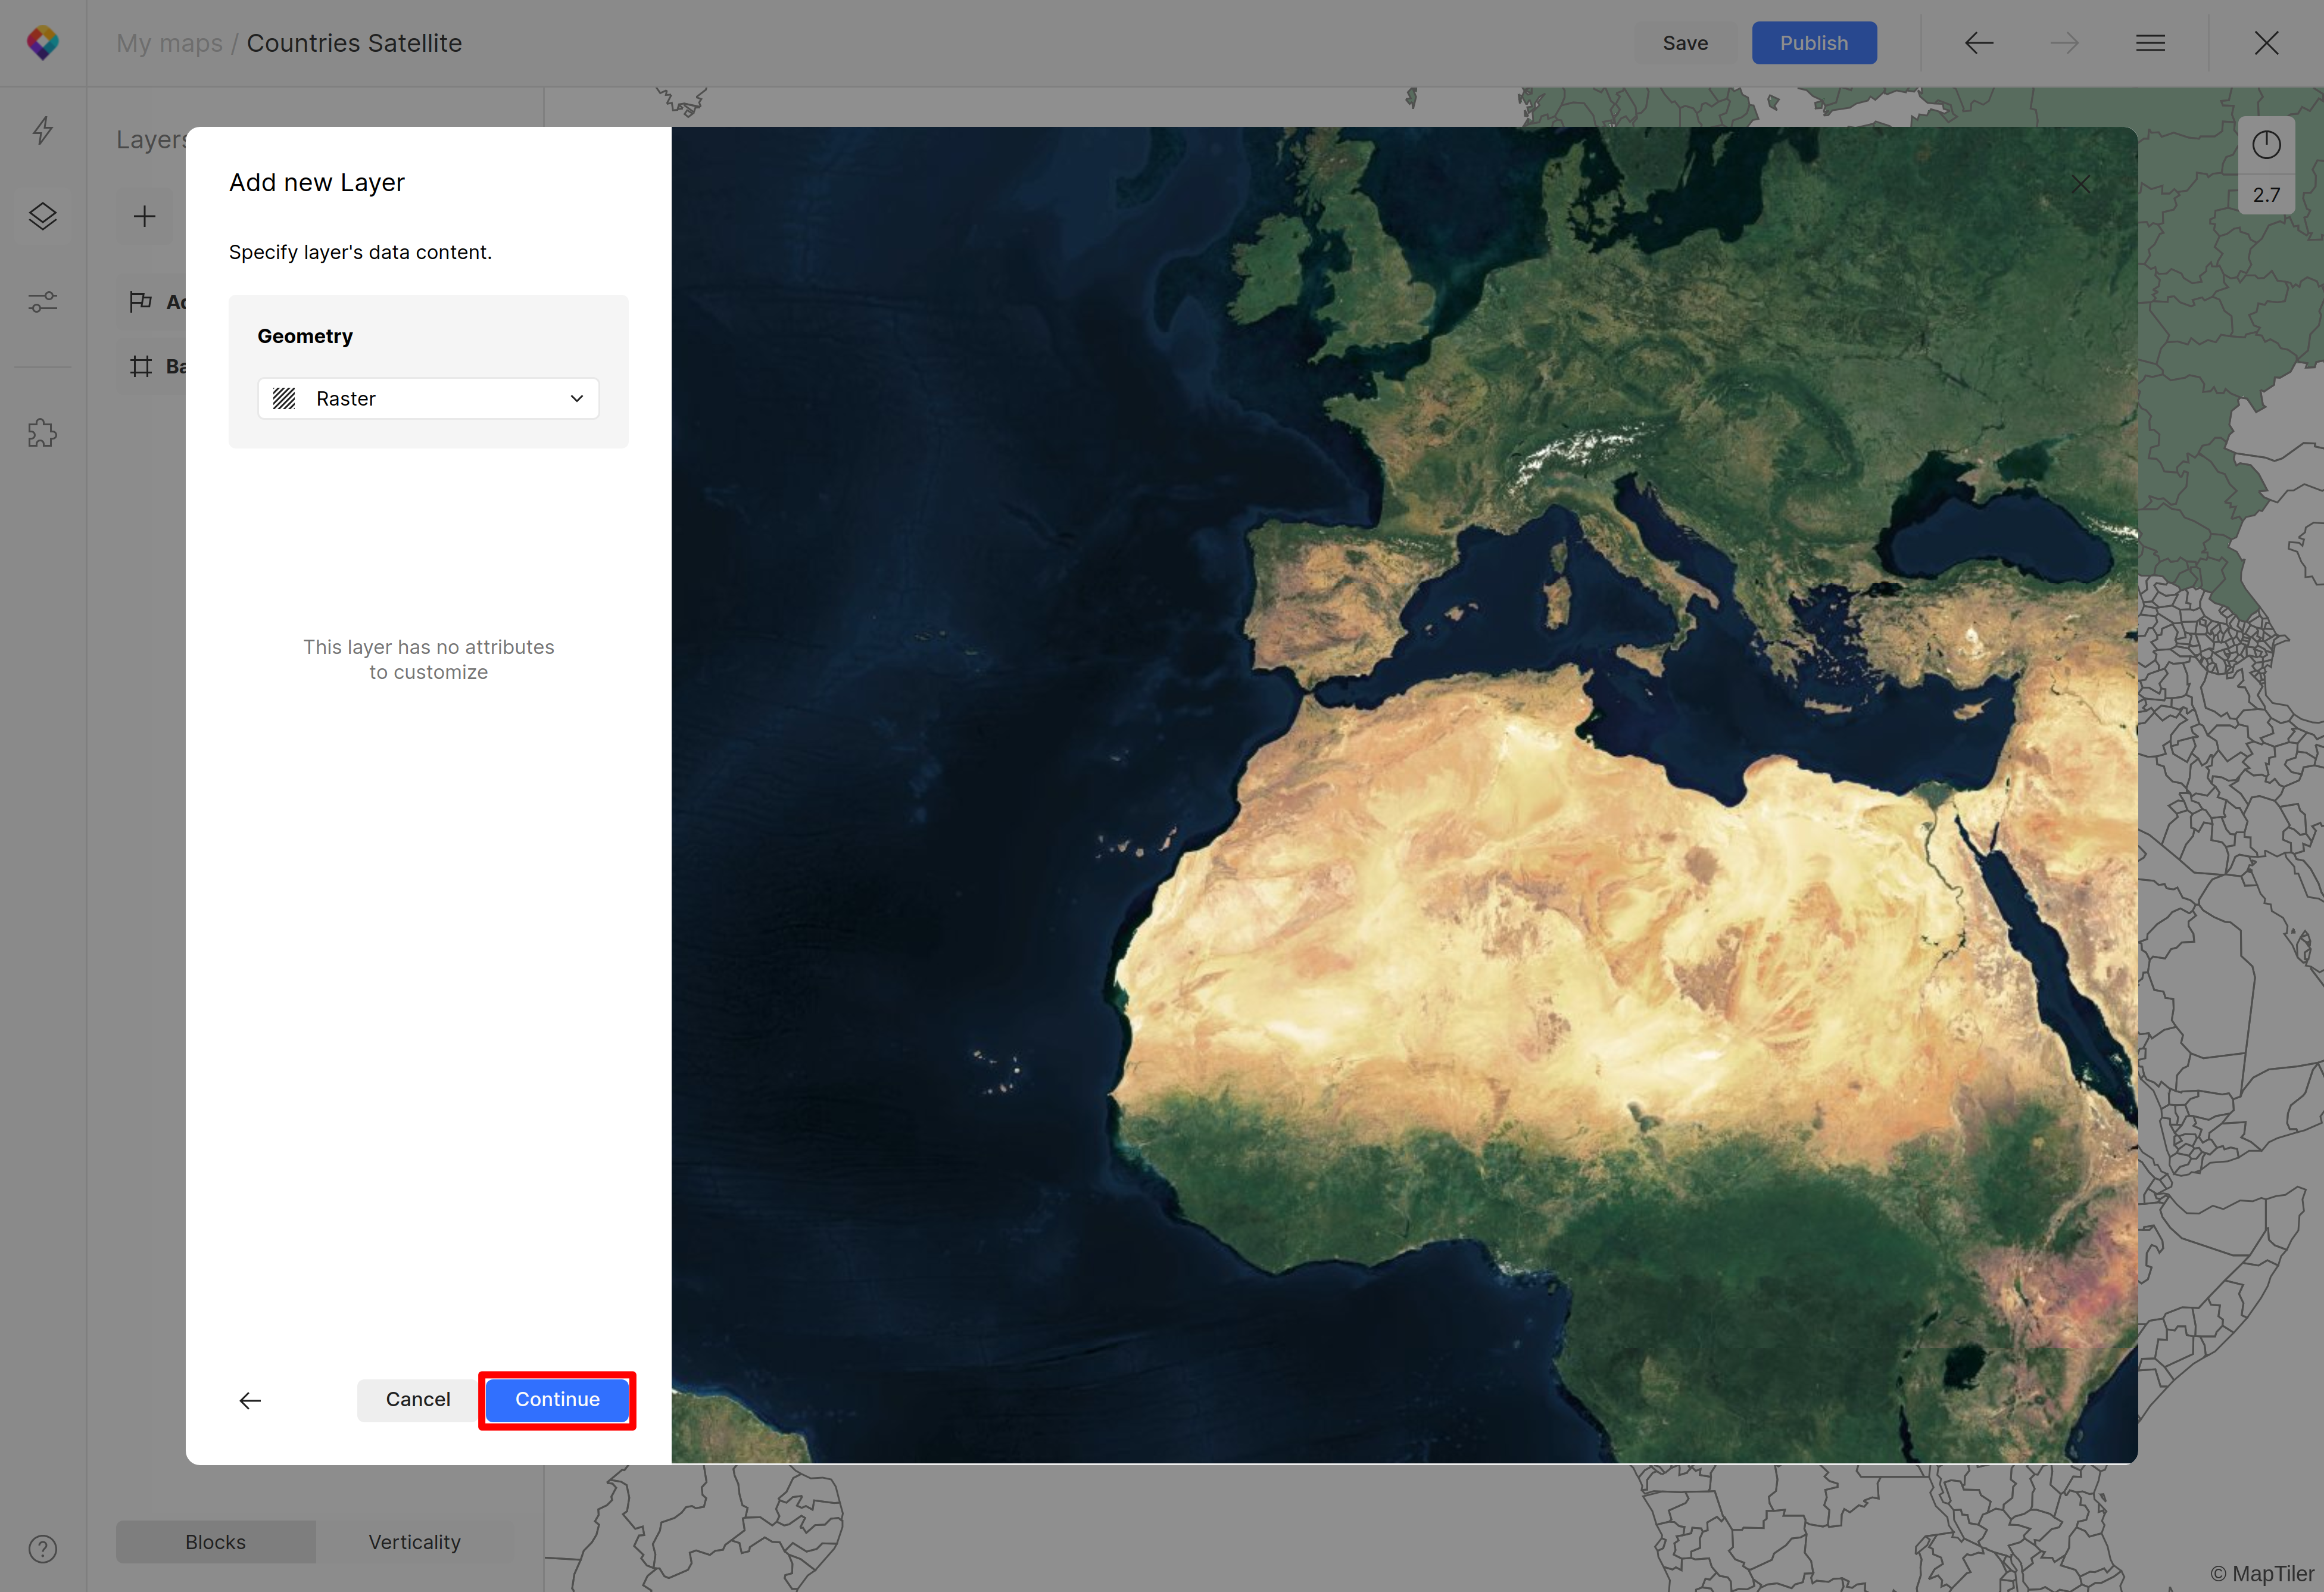Click the My maps breadcrumb link
The height and width of the screenshot is (1592, 2324).
click(x=169, y=43)
